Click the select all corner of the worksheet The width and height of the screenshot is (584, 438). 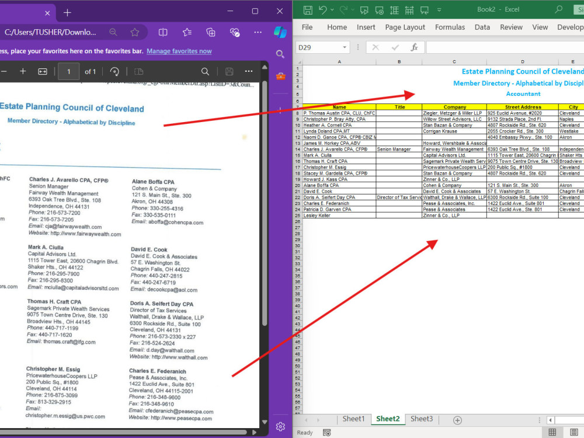[298, 62]
